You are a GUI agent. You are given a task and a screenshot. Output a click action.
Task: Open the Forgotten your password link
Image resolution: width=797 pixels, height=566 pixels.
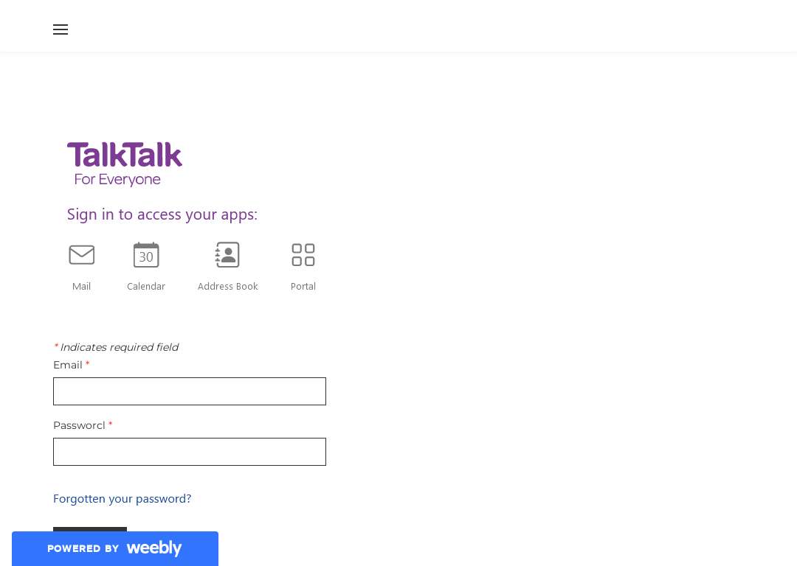(122, 498)
